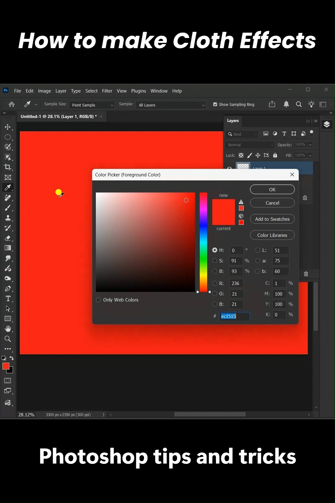This screenshot has height=503, width=335.
Task: Select the L (lightness) radio button
Action: pos(258,250)
